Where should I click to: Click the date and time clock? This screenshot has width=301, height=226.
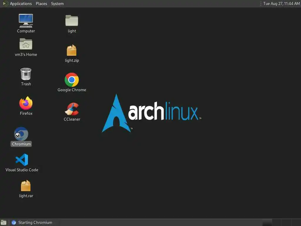click(281, 4)
